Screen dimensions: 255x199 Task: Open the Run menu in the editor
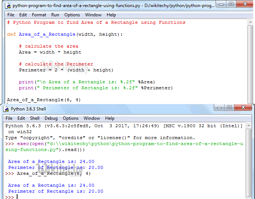pos(55,15)
